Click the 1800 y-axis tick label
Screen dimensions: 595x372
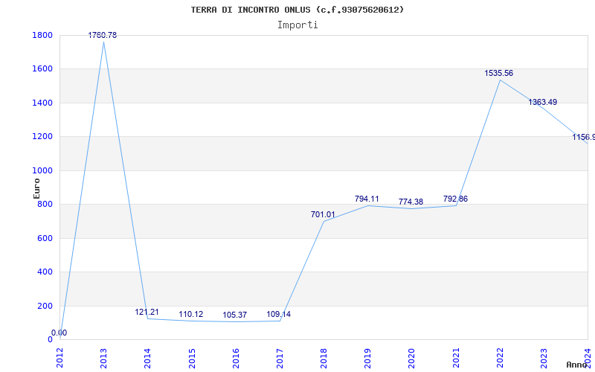click(42, 35)
